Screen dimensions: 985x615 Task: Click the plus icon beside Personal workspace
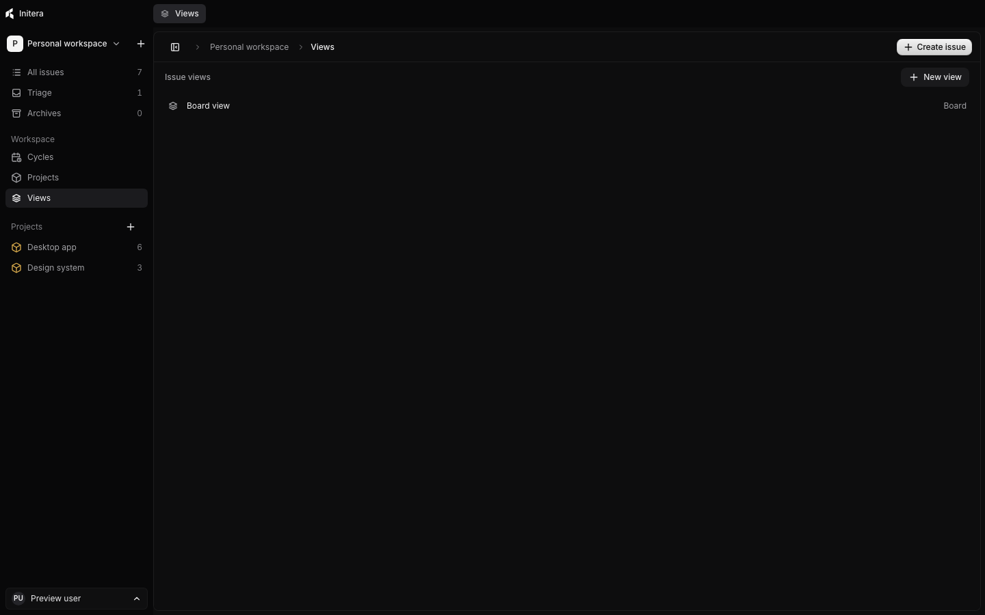pos(141,44)
